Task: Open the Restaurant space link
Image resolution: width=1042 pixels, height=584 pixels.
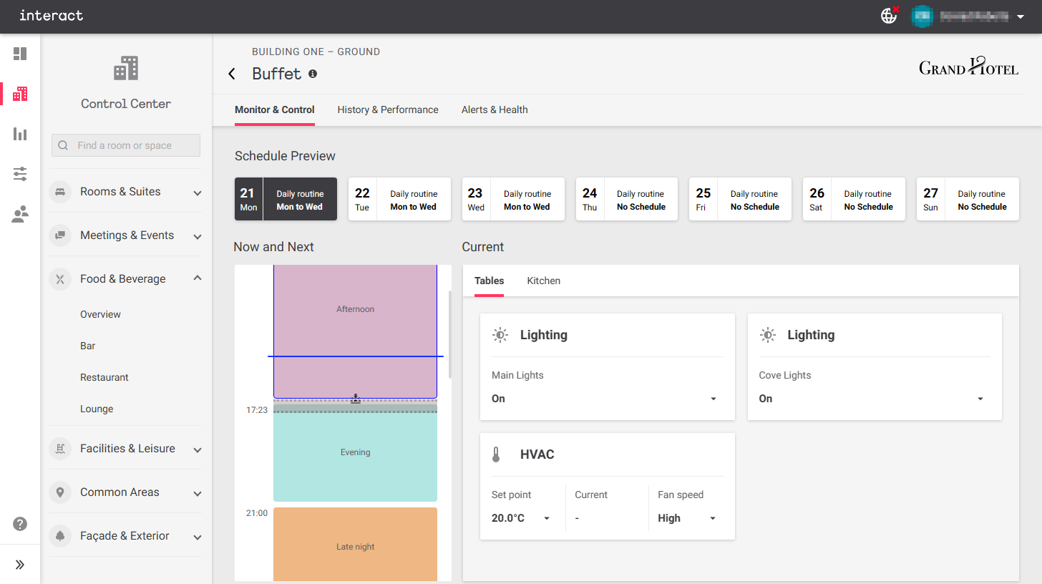Action: pyautogui.click(x=104, y=377)
